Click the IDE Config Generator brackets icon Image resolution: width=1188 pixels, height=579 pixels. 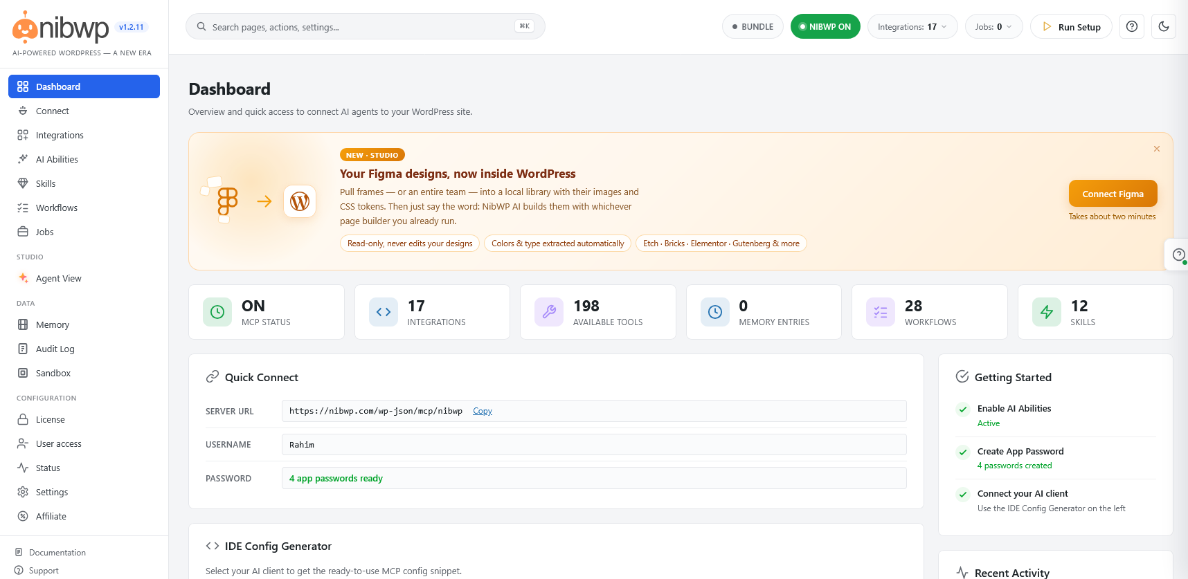213,546
